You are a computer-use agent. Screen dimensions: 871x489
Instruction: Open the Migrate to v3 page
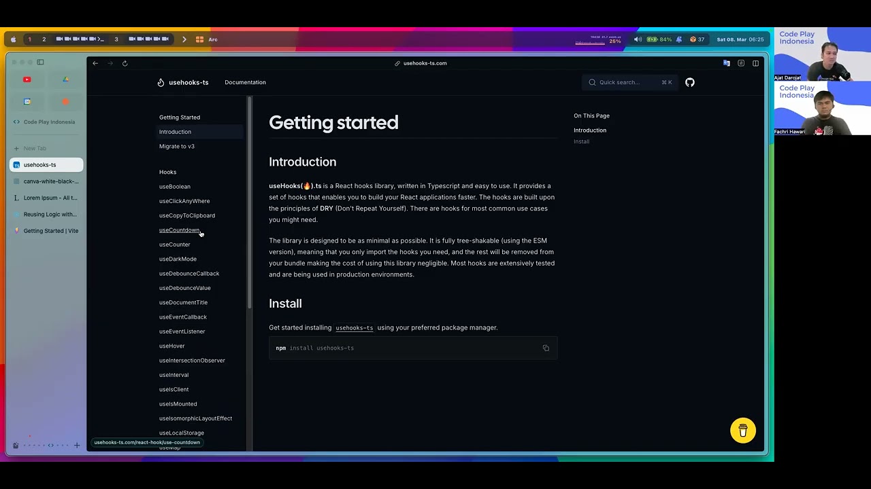(177, 146)
